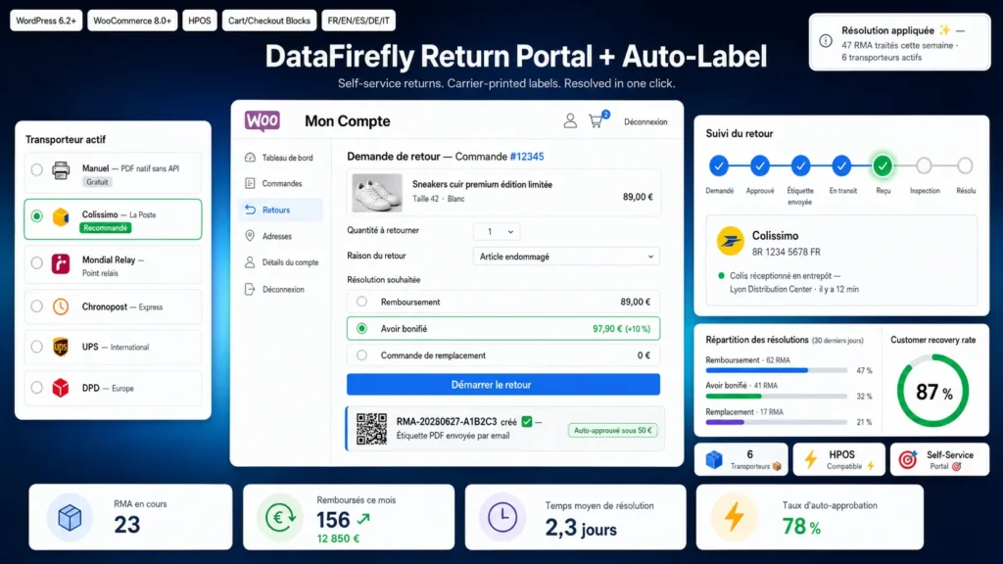Click the Adresses pin icon
This screenshot has width=1003, height=564.
250,236
